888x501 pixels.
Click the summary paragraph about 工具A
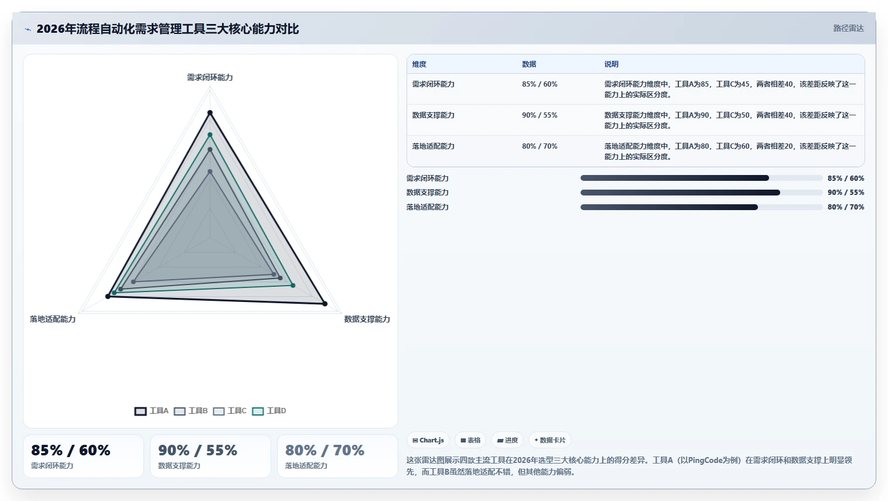click(x=630, y=466)
